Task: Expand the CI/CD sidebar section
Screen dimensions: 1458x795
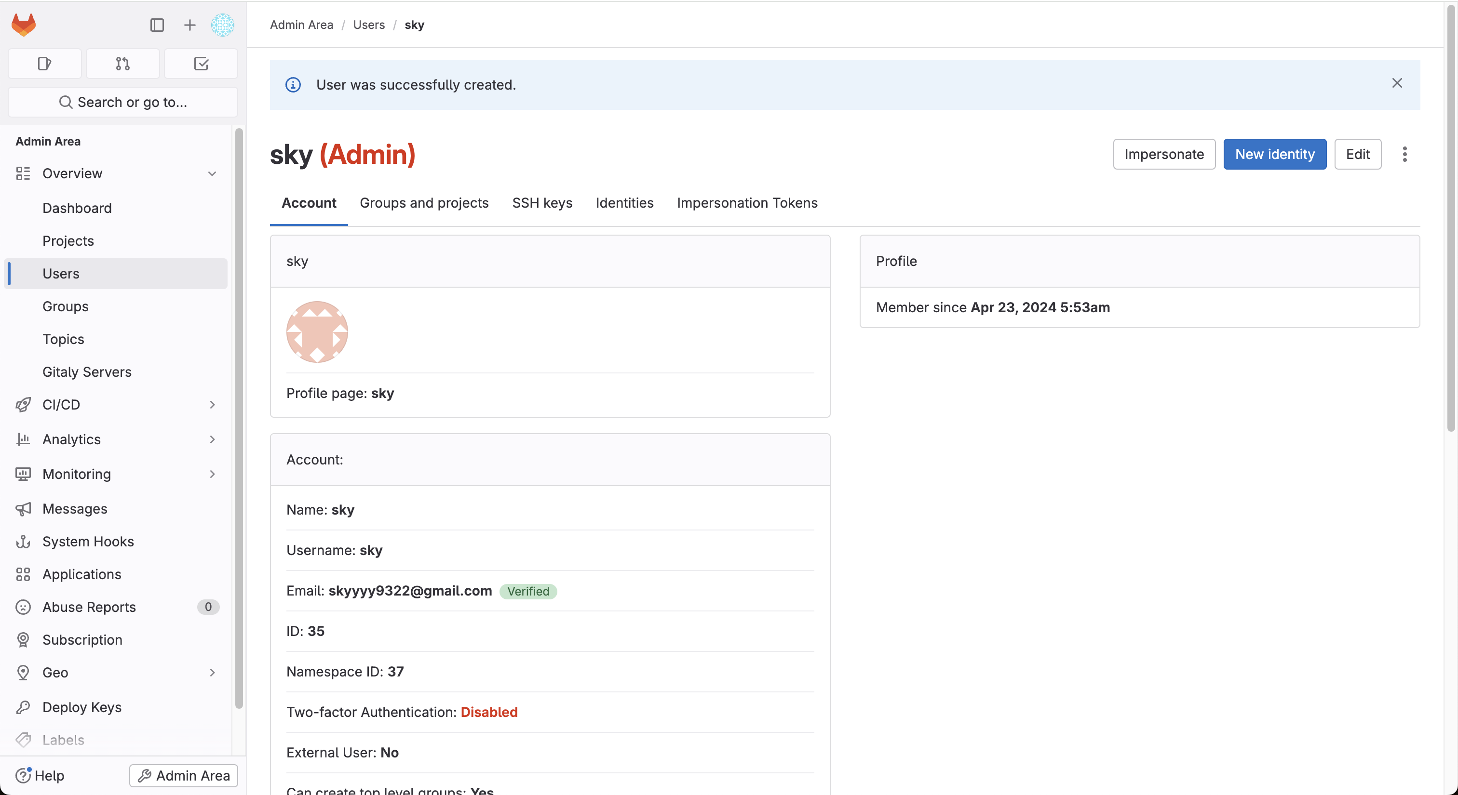Action: pos(212,405)
